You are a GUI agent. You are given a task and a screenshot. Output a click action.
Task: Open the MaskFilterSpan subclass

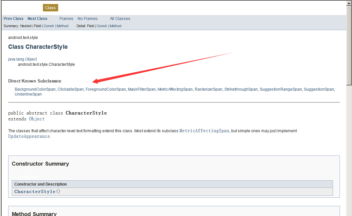point(142,89)
